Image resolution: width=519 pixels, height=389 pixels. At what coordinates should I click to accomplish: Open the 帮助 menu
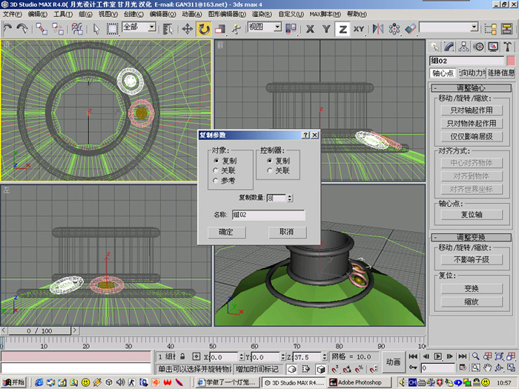pos(357,14)
